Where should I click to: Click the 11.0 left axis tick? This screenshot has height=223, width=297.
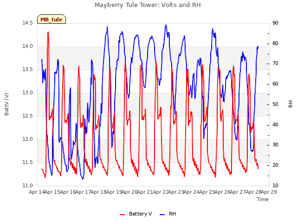tap(28, 185)
